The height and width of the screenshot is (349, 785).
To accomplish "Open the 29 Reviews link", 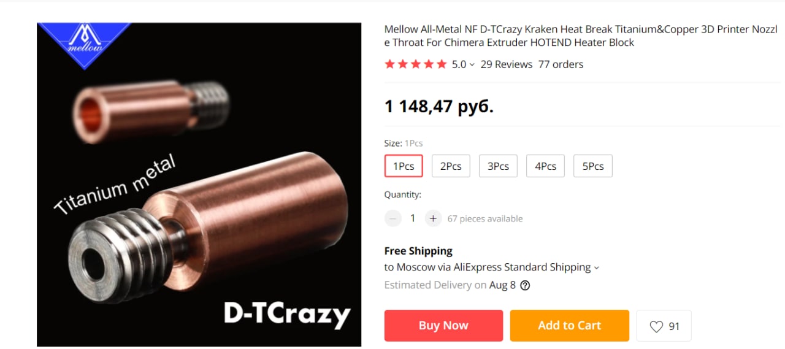I will pos(507,64).
